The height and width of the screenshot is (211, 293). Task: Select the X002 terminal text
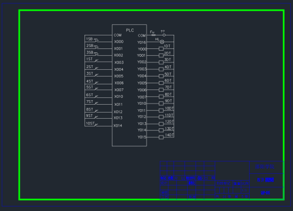[118, 55]
